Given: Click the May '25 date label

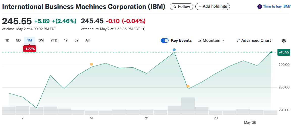Looking at the screenshot, I should coord(250,123).
